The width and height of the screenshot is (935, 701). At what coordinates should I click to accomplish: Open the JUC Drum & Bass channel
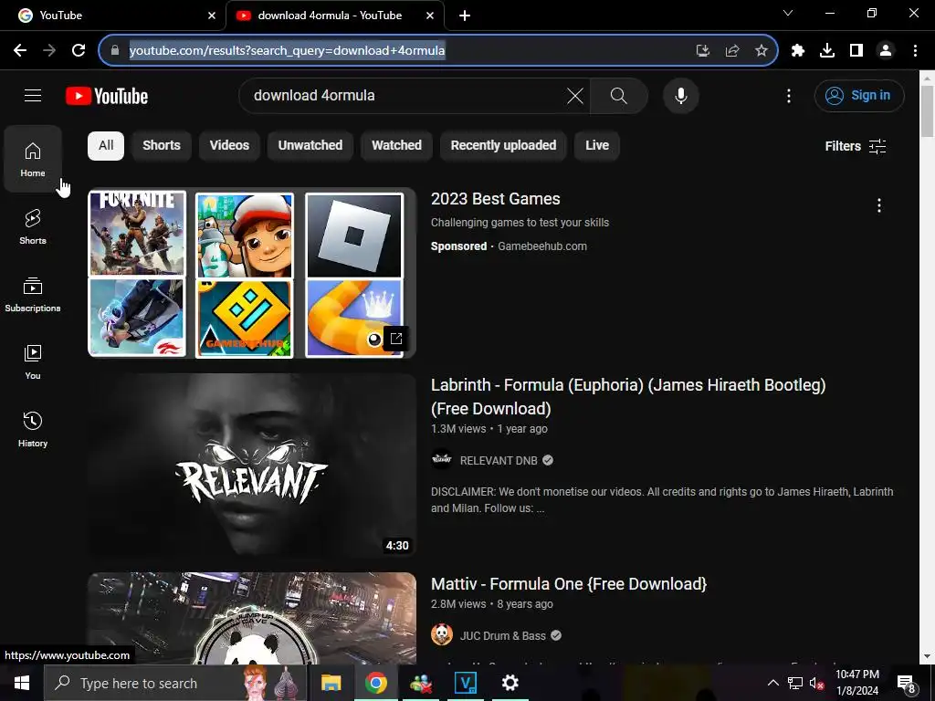503,635
